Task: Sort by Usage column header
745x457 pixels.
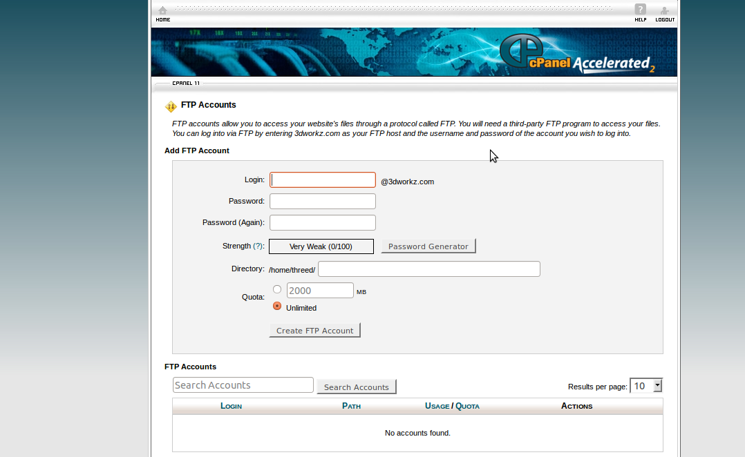Action: [x=437, y=406]
